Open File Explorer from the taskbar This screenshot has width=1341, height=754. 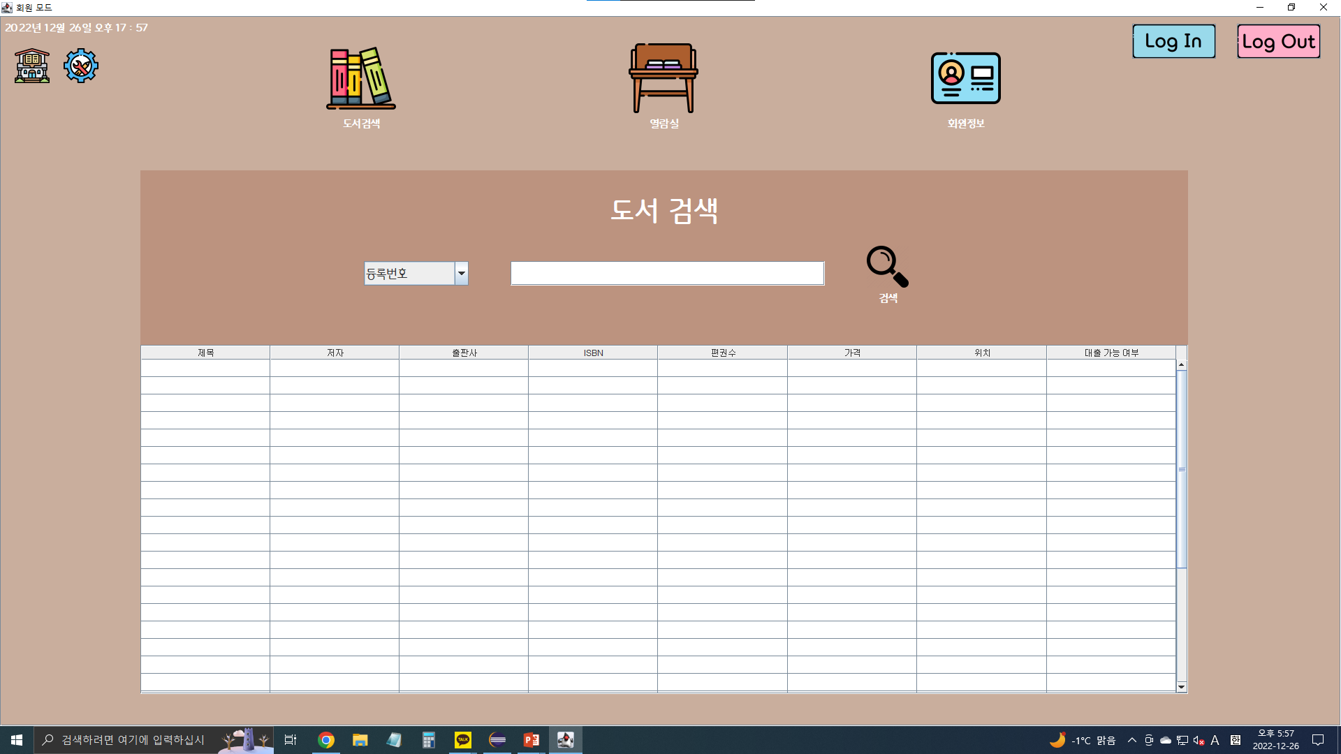click(360, 740)
